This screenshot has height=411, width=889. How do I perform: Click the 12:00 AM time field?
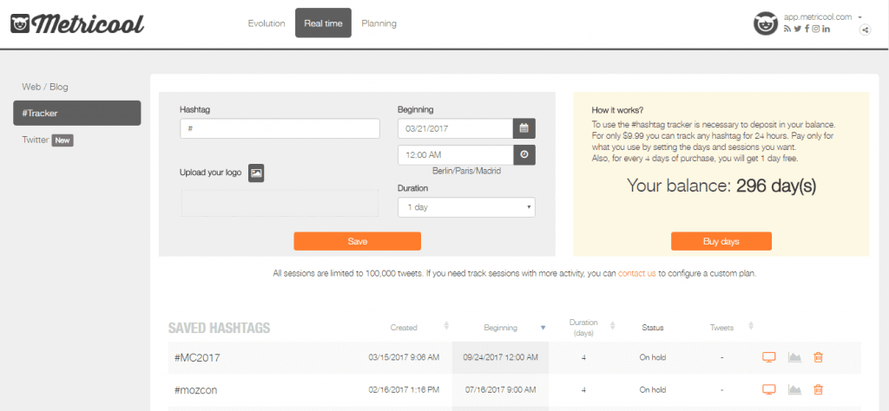coord(455,154)
